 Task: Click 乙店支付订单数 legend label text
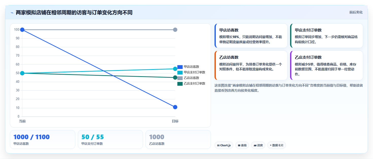point(194,84)
